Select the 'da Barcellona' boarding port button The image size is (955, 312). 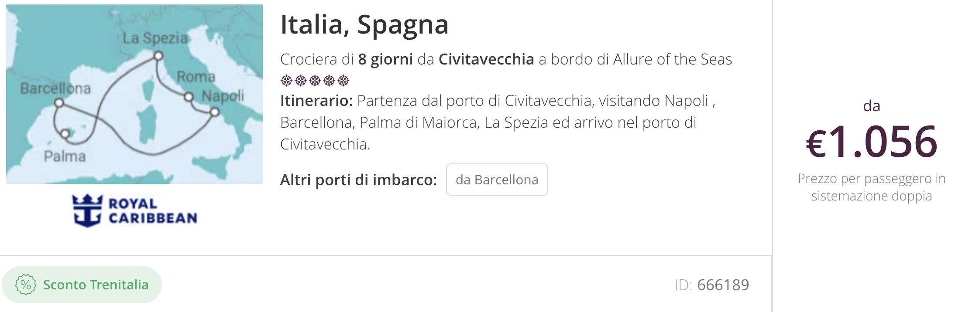(x=497, y=180)
